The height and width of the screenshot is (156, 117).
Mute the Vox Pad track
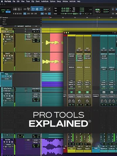tap(12, 142)
